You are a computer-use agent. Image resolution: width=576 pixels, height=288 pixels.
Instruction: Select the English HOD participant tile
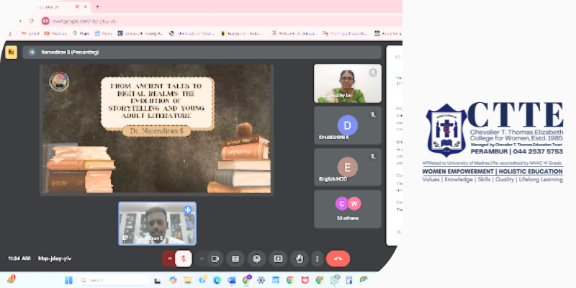[x=348, y=167]
